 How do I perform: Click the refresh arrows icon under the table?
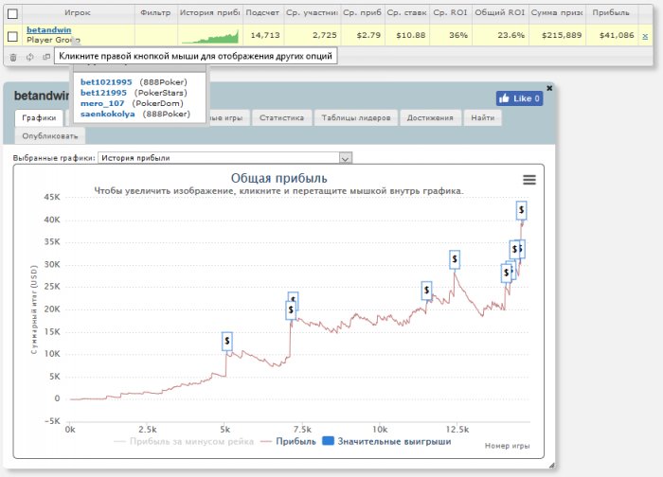tap(29, 57)
